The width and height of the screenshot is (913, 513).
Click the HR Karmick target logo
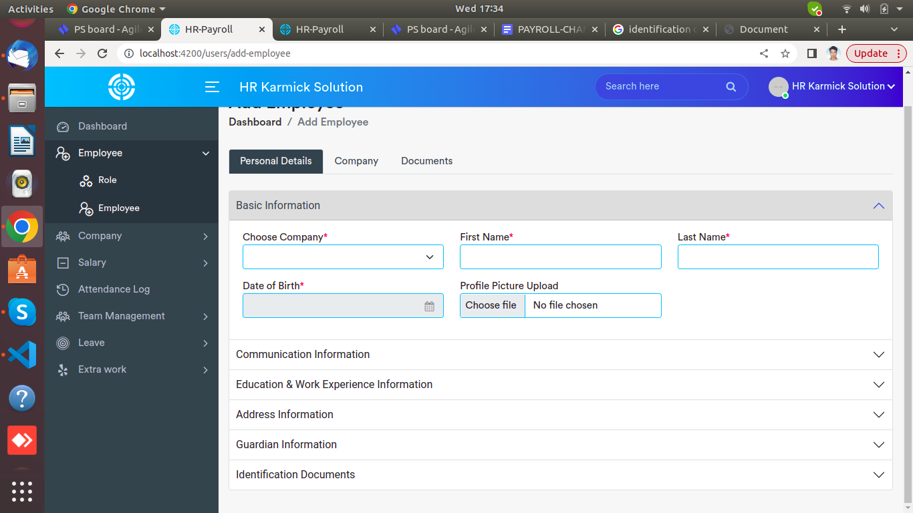(122, 87)
